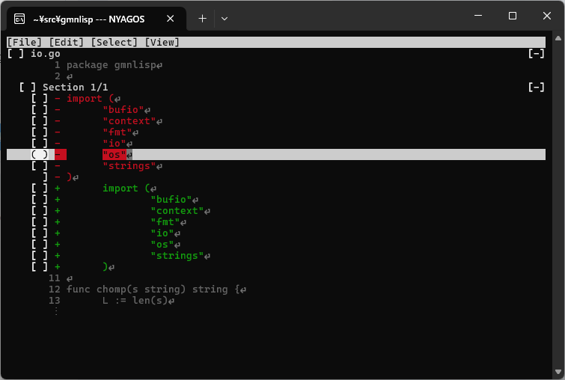565x380 pixels.
Task: Check the added "bufio" line box
Action: coord(39,199)
